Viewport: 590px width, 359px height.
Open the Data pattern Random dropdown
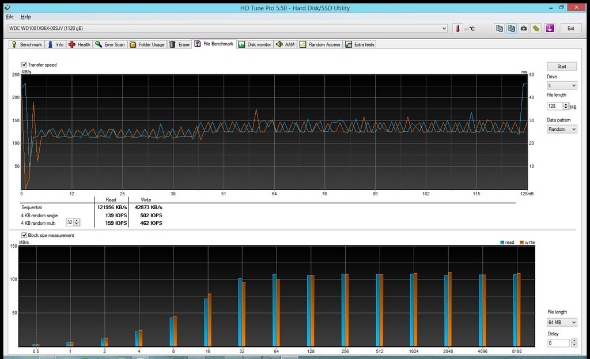point(562,129)
